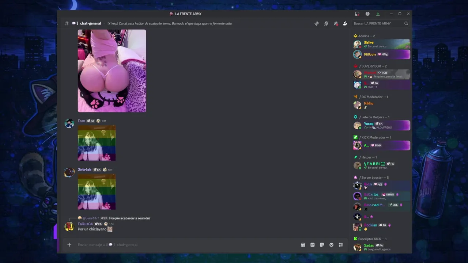Open the Threads icon in channel header
Screen dimensions: 468x263
[317, 23]
